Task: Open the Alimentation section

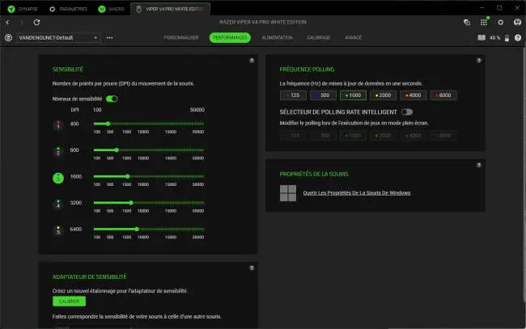Action: [277, 37]
